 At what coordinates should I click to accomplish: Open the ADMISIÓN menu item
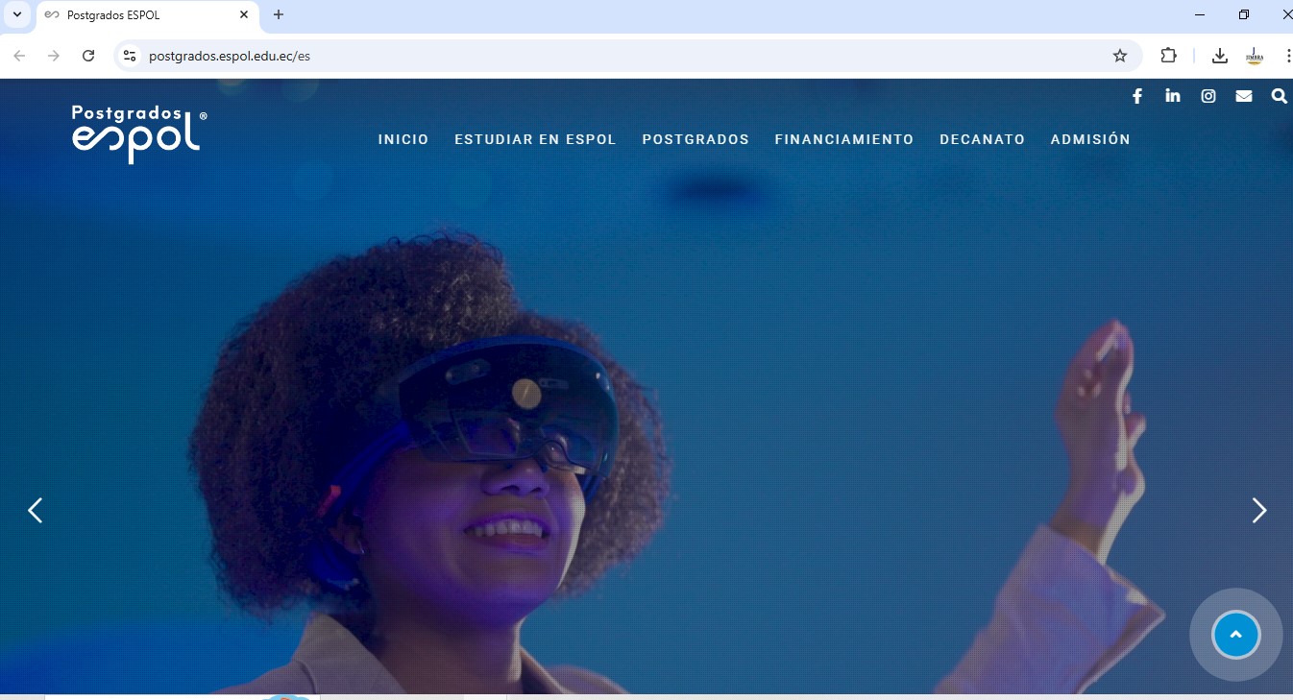click(x=1091, y=139)
